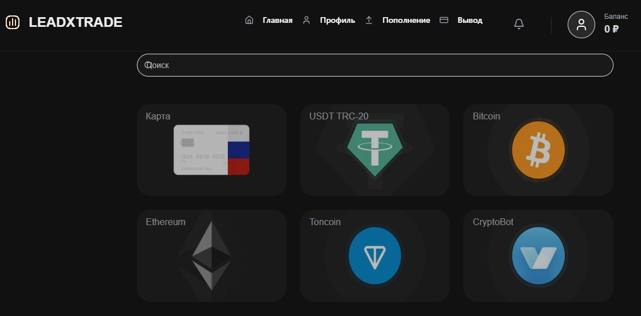Click the home icon beside Главная

pos(249,20)
